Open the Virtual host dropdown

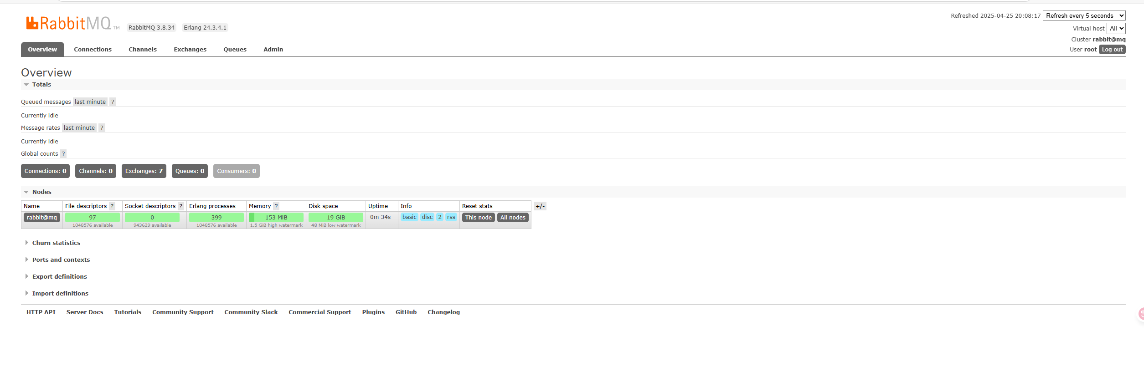(1116, 29)
